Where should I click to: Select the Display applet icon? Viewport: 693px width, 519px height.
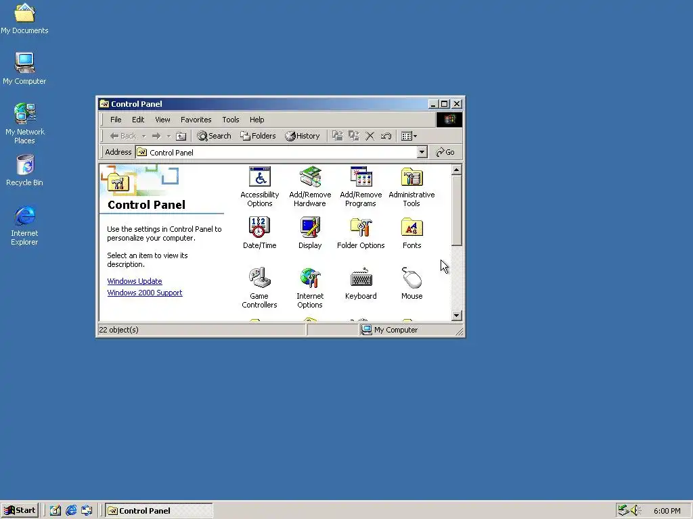pyautogui.click(x=310, y=233)
